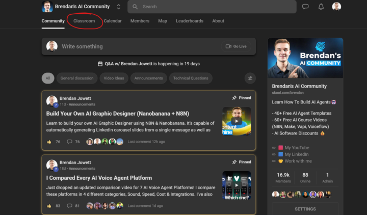Image resolution: width=367 pixels, height=215 pixels.
Task: Like the AI Graphic Designer post
Action: point(49,142)
